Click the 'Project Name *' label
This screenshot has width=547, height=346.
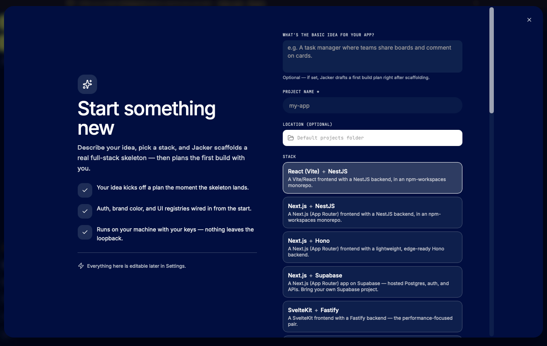coord(301,92)
